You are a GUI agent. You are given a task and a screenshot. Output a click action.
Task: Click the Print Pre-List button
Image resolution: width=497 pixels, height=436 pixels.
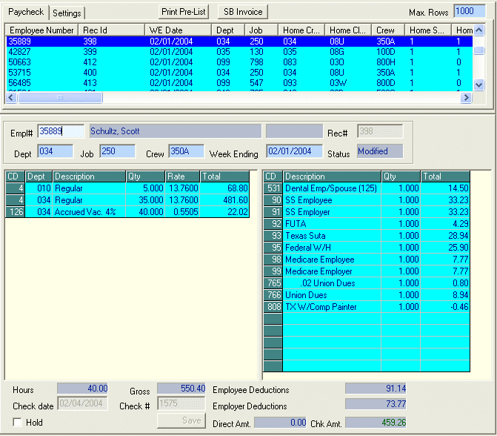click(x=184, y=12)
